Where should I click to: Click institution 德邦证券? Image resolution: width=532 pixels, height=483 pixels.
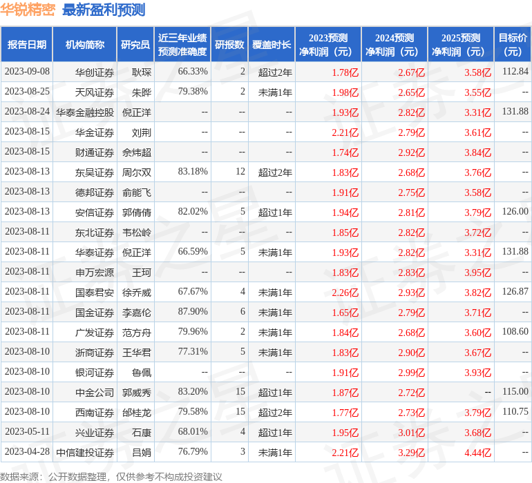tap(95, 193)
